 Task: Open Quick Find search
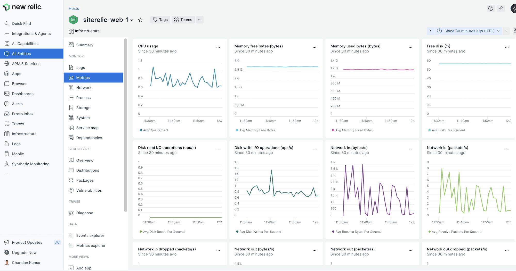[x=21, y=23]
